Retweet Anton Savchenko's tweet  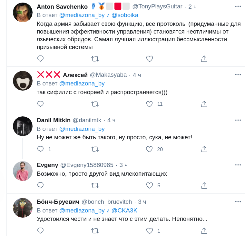click(x=95, y=59)
